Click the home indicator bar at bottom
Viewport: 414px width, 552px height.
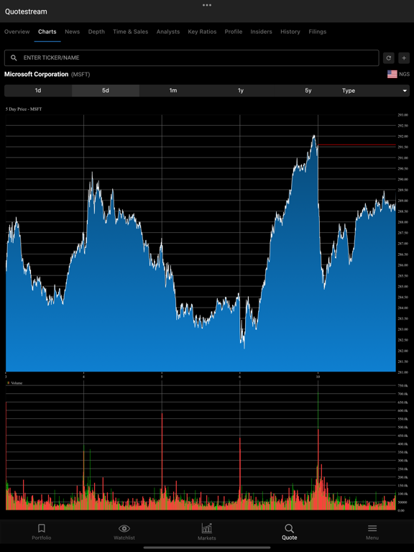(207, 548)
